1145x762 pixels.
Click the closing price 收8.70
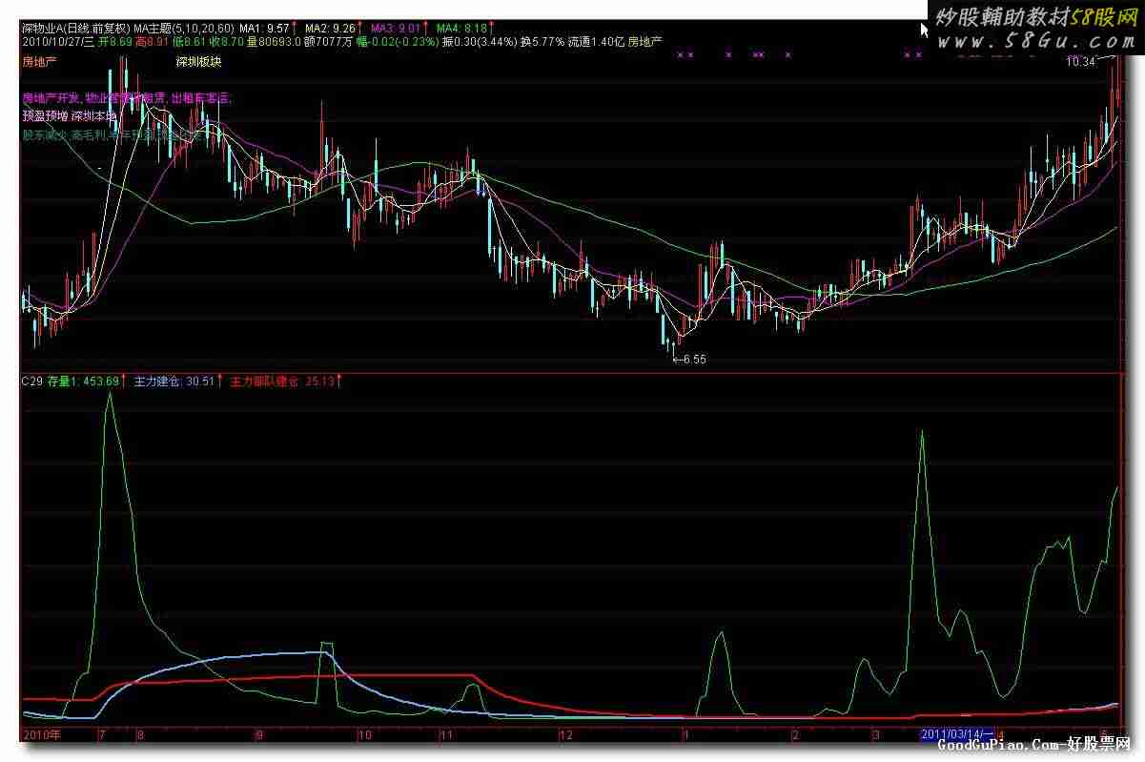(227, 42)
